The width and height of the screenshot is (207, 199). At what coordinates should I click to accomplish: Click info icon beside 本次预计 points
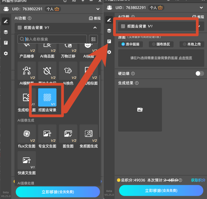point(180,180)
